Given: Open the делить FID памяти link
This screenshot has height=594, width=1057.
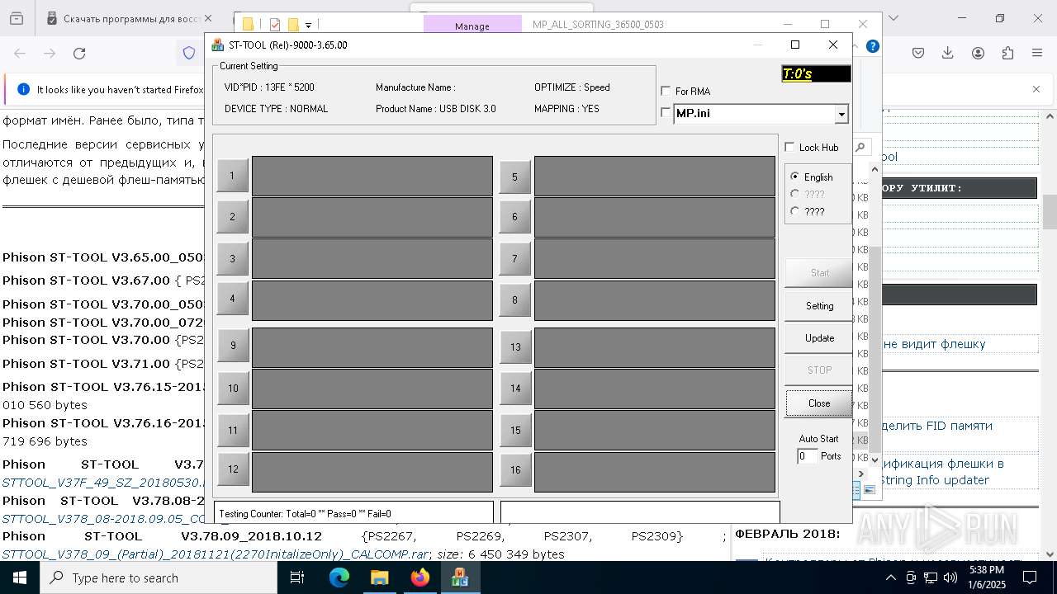Looking at the screenshot, I should coord(937,426).
